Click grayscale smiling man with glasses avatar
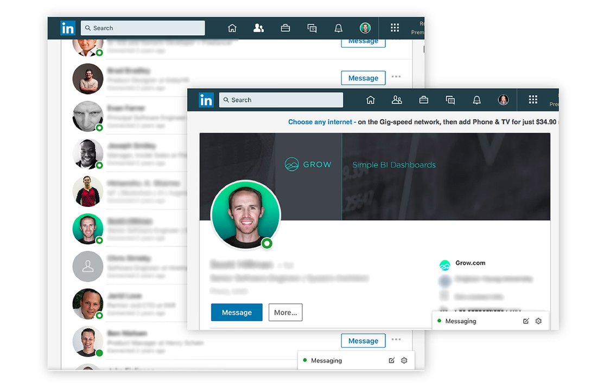The width and height of the screenshot is (597, 390). tap(88, 154)
